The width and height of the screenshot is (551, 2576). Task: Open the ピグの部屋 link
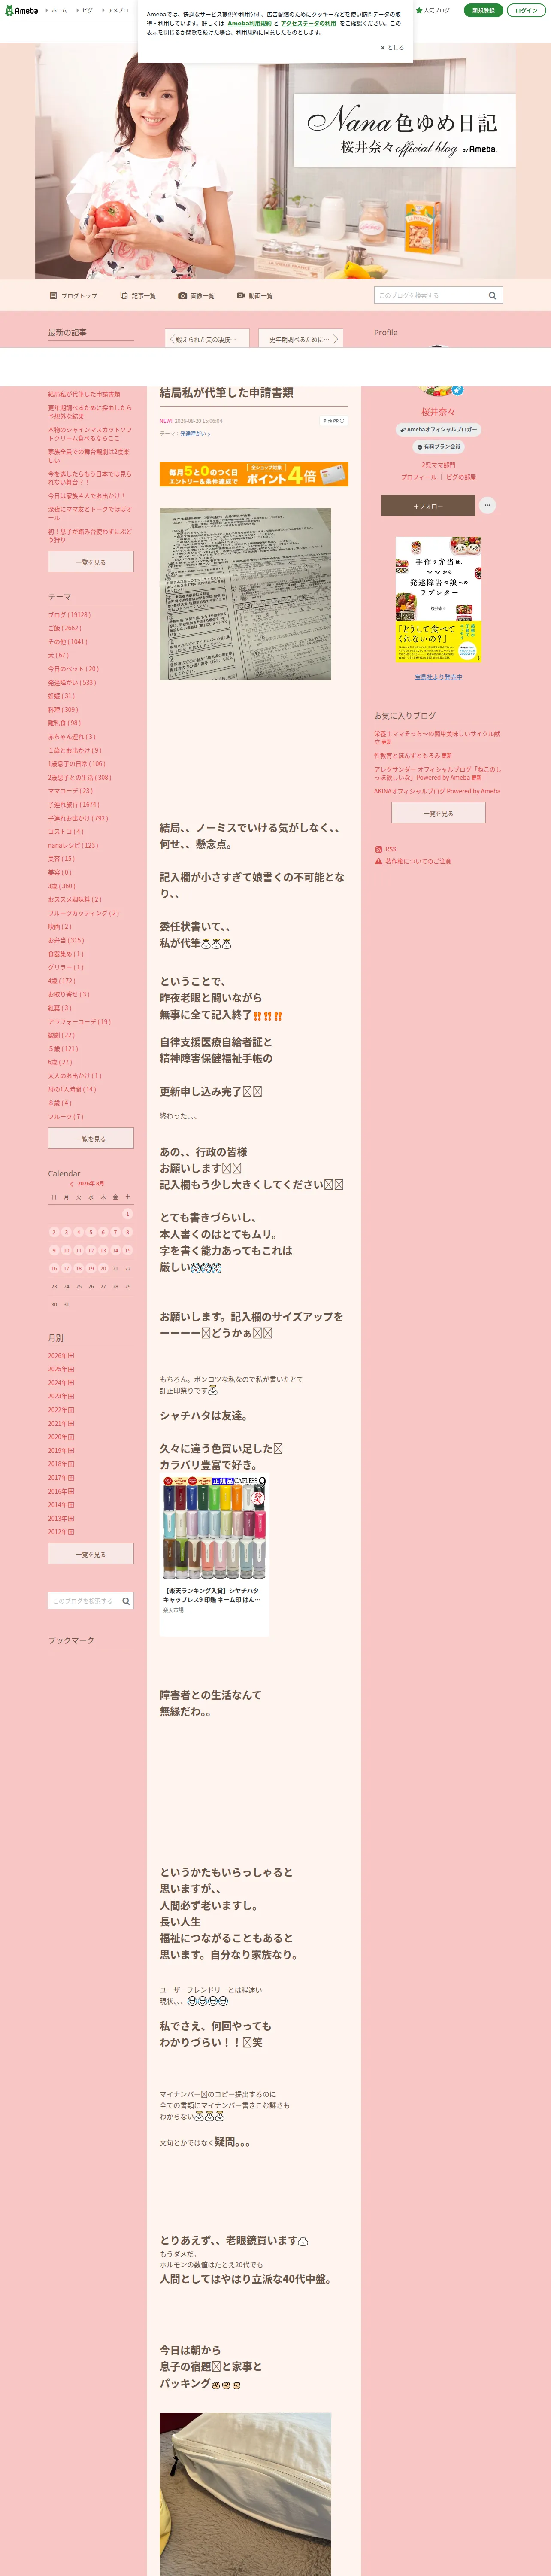coord(461,477)
